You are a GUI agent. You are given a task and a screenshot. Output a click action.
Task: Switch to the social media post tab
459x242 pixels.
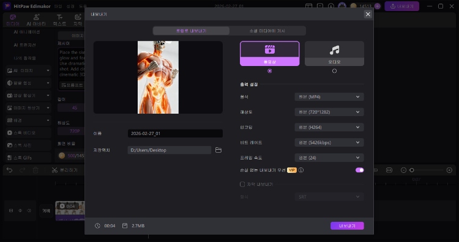pyautogui.click(x=267, y=31)
